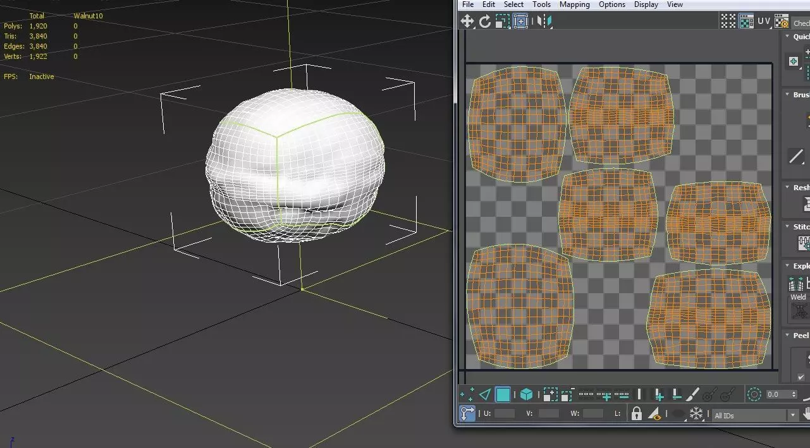
Task: Click the Grow Ring selection icon
Action: pyautogui.click(x=658, y=395)
